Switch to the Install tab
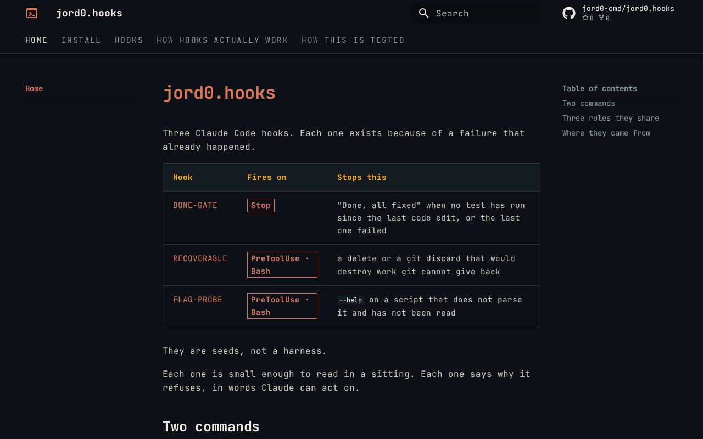The width and height of the screenshot is (703, 439). pyautogui.click(x=81, y=40)
